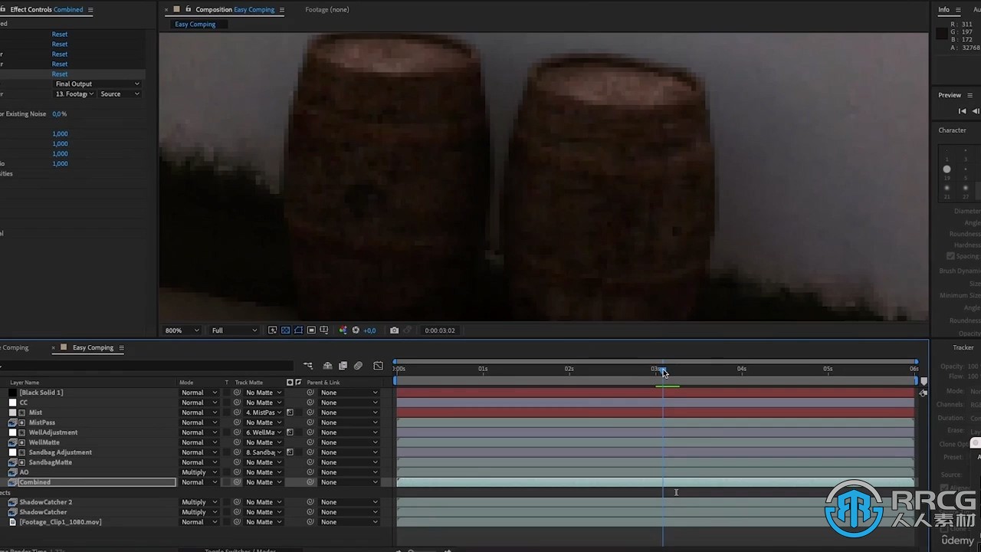Image resolution: width=981 pixels, height=552 pixels.
Task: Open the Effect Controls panel menu icon
Action: (90, 10)
